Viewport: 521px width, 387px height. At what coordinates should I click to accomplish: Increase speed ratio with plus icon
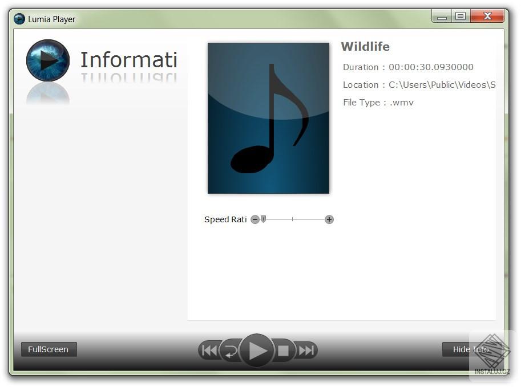coord(329,219)
